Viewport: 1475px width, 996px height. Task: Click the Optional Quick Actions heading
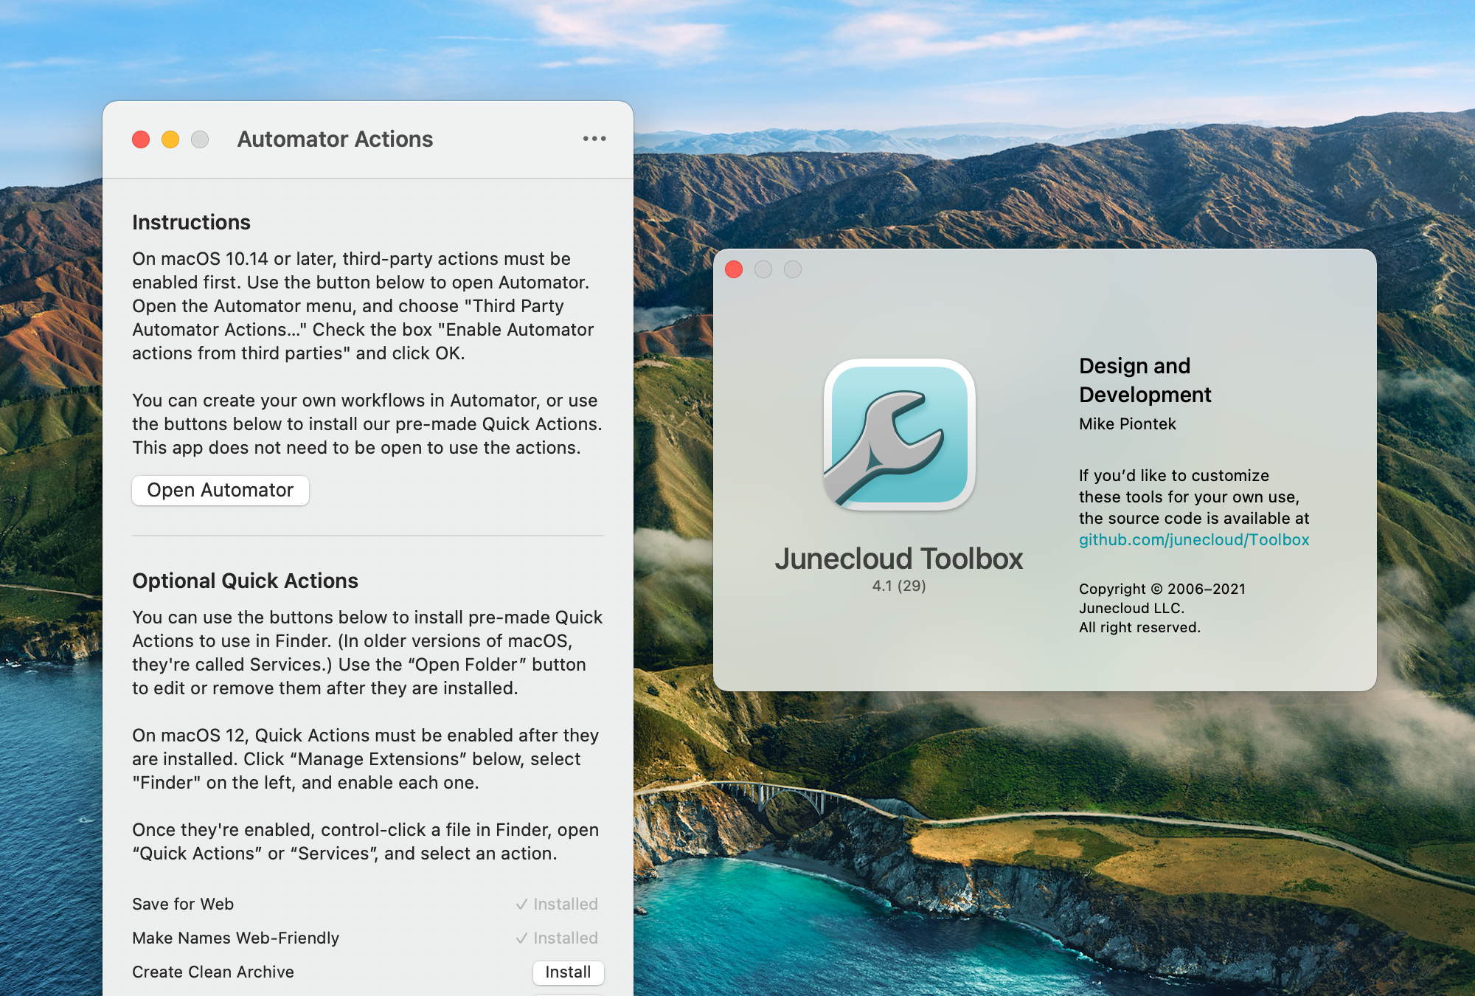245,581
